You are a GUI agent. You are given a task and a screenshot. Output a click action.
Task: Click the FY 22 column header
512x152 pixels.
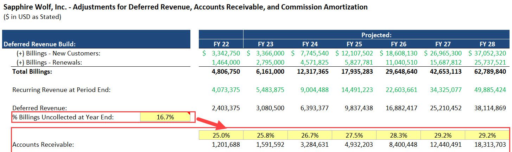point(221,44)
